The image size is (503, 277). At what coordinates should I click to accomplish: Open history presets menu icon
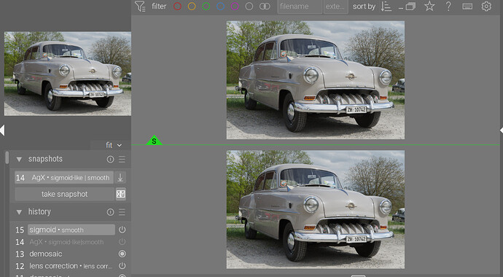coord(122,212)
